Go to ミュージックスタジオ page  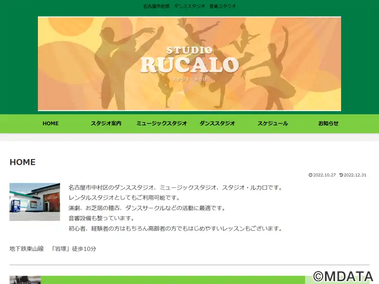click(x=162, y=124)
